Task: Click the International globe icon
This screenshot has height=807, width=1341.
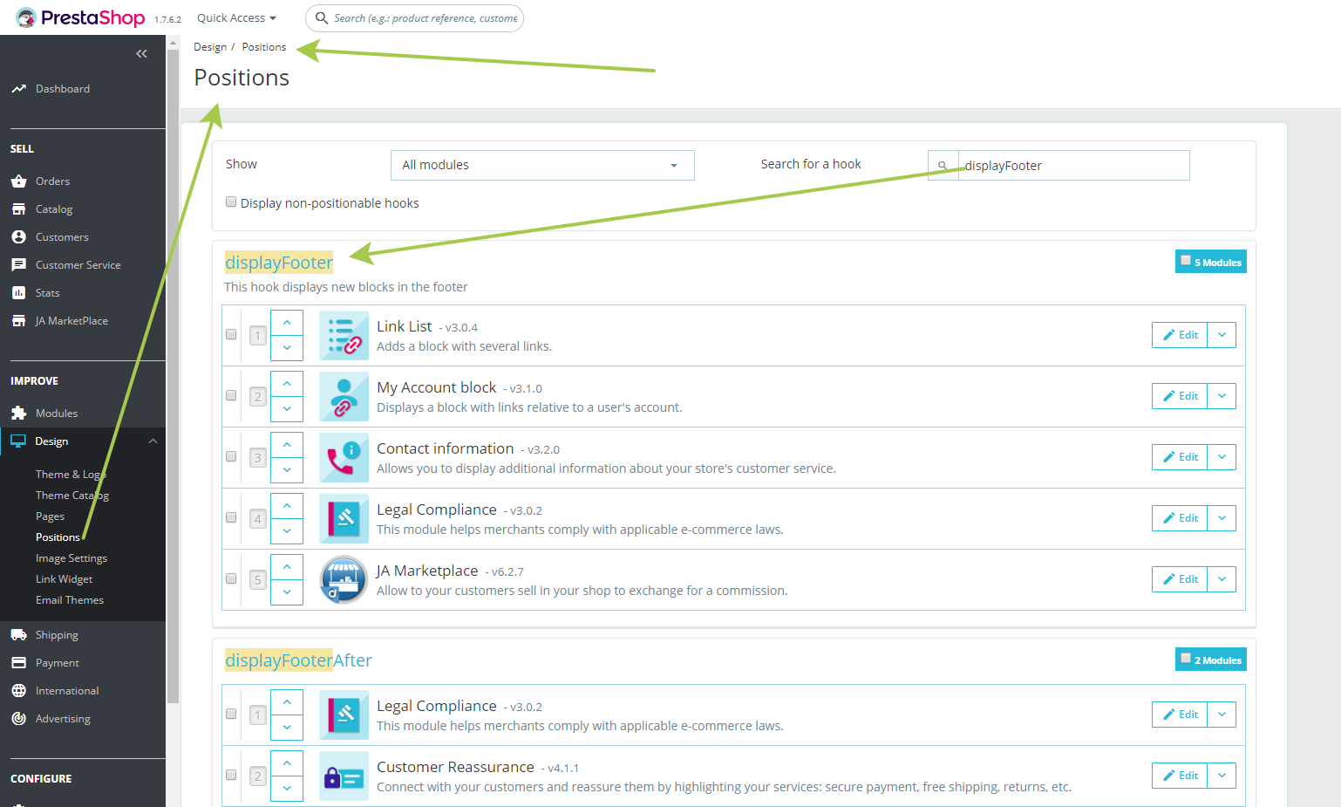Action: click(x=18, y=691)
